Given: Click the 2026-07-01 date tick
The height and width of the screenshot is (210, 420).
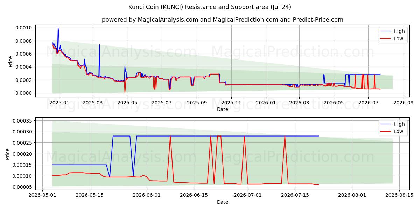Looking at the screenshot, I should click(x=248, y=195).
